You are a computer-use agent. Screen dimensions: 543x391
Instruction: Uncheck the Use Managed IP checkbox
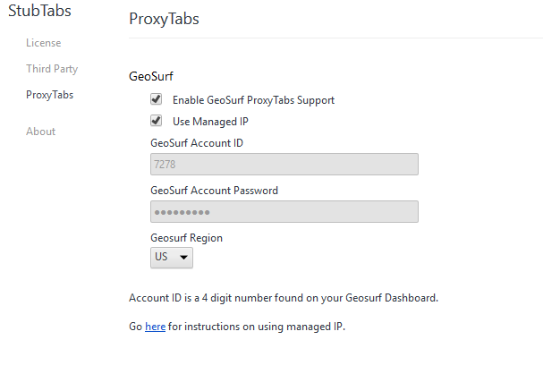click(x=157, y=121)
